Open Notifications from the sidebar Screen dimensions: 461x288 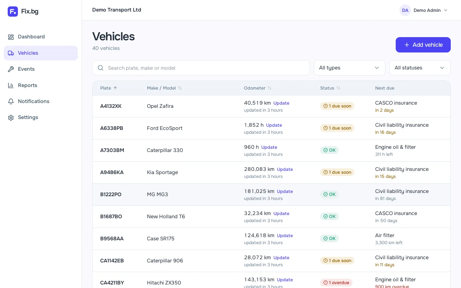[x=41, y=101]
